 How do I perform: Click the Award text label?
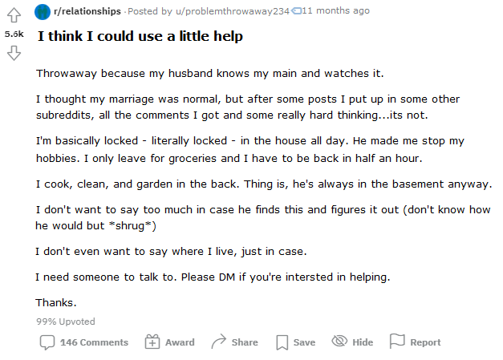click(x=180, y=342)
